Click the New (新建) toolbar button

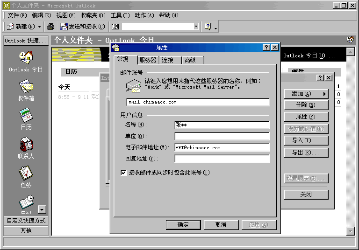click(21, 27)
